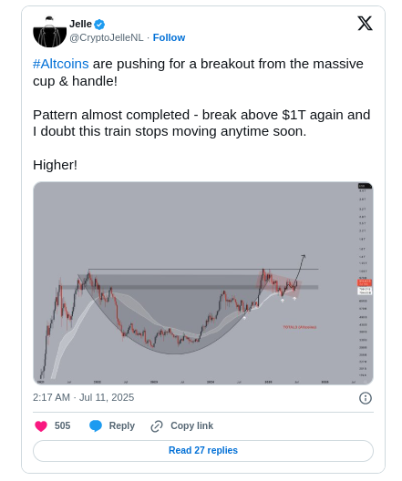Open the 505 likes count

62,426
